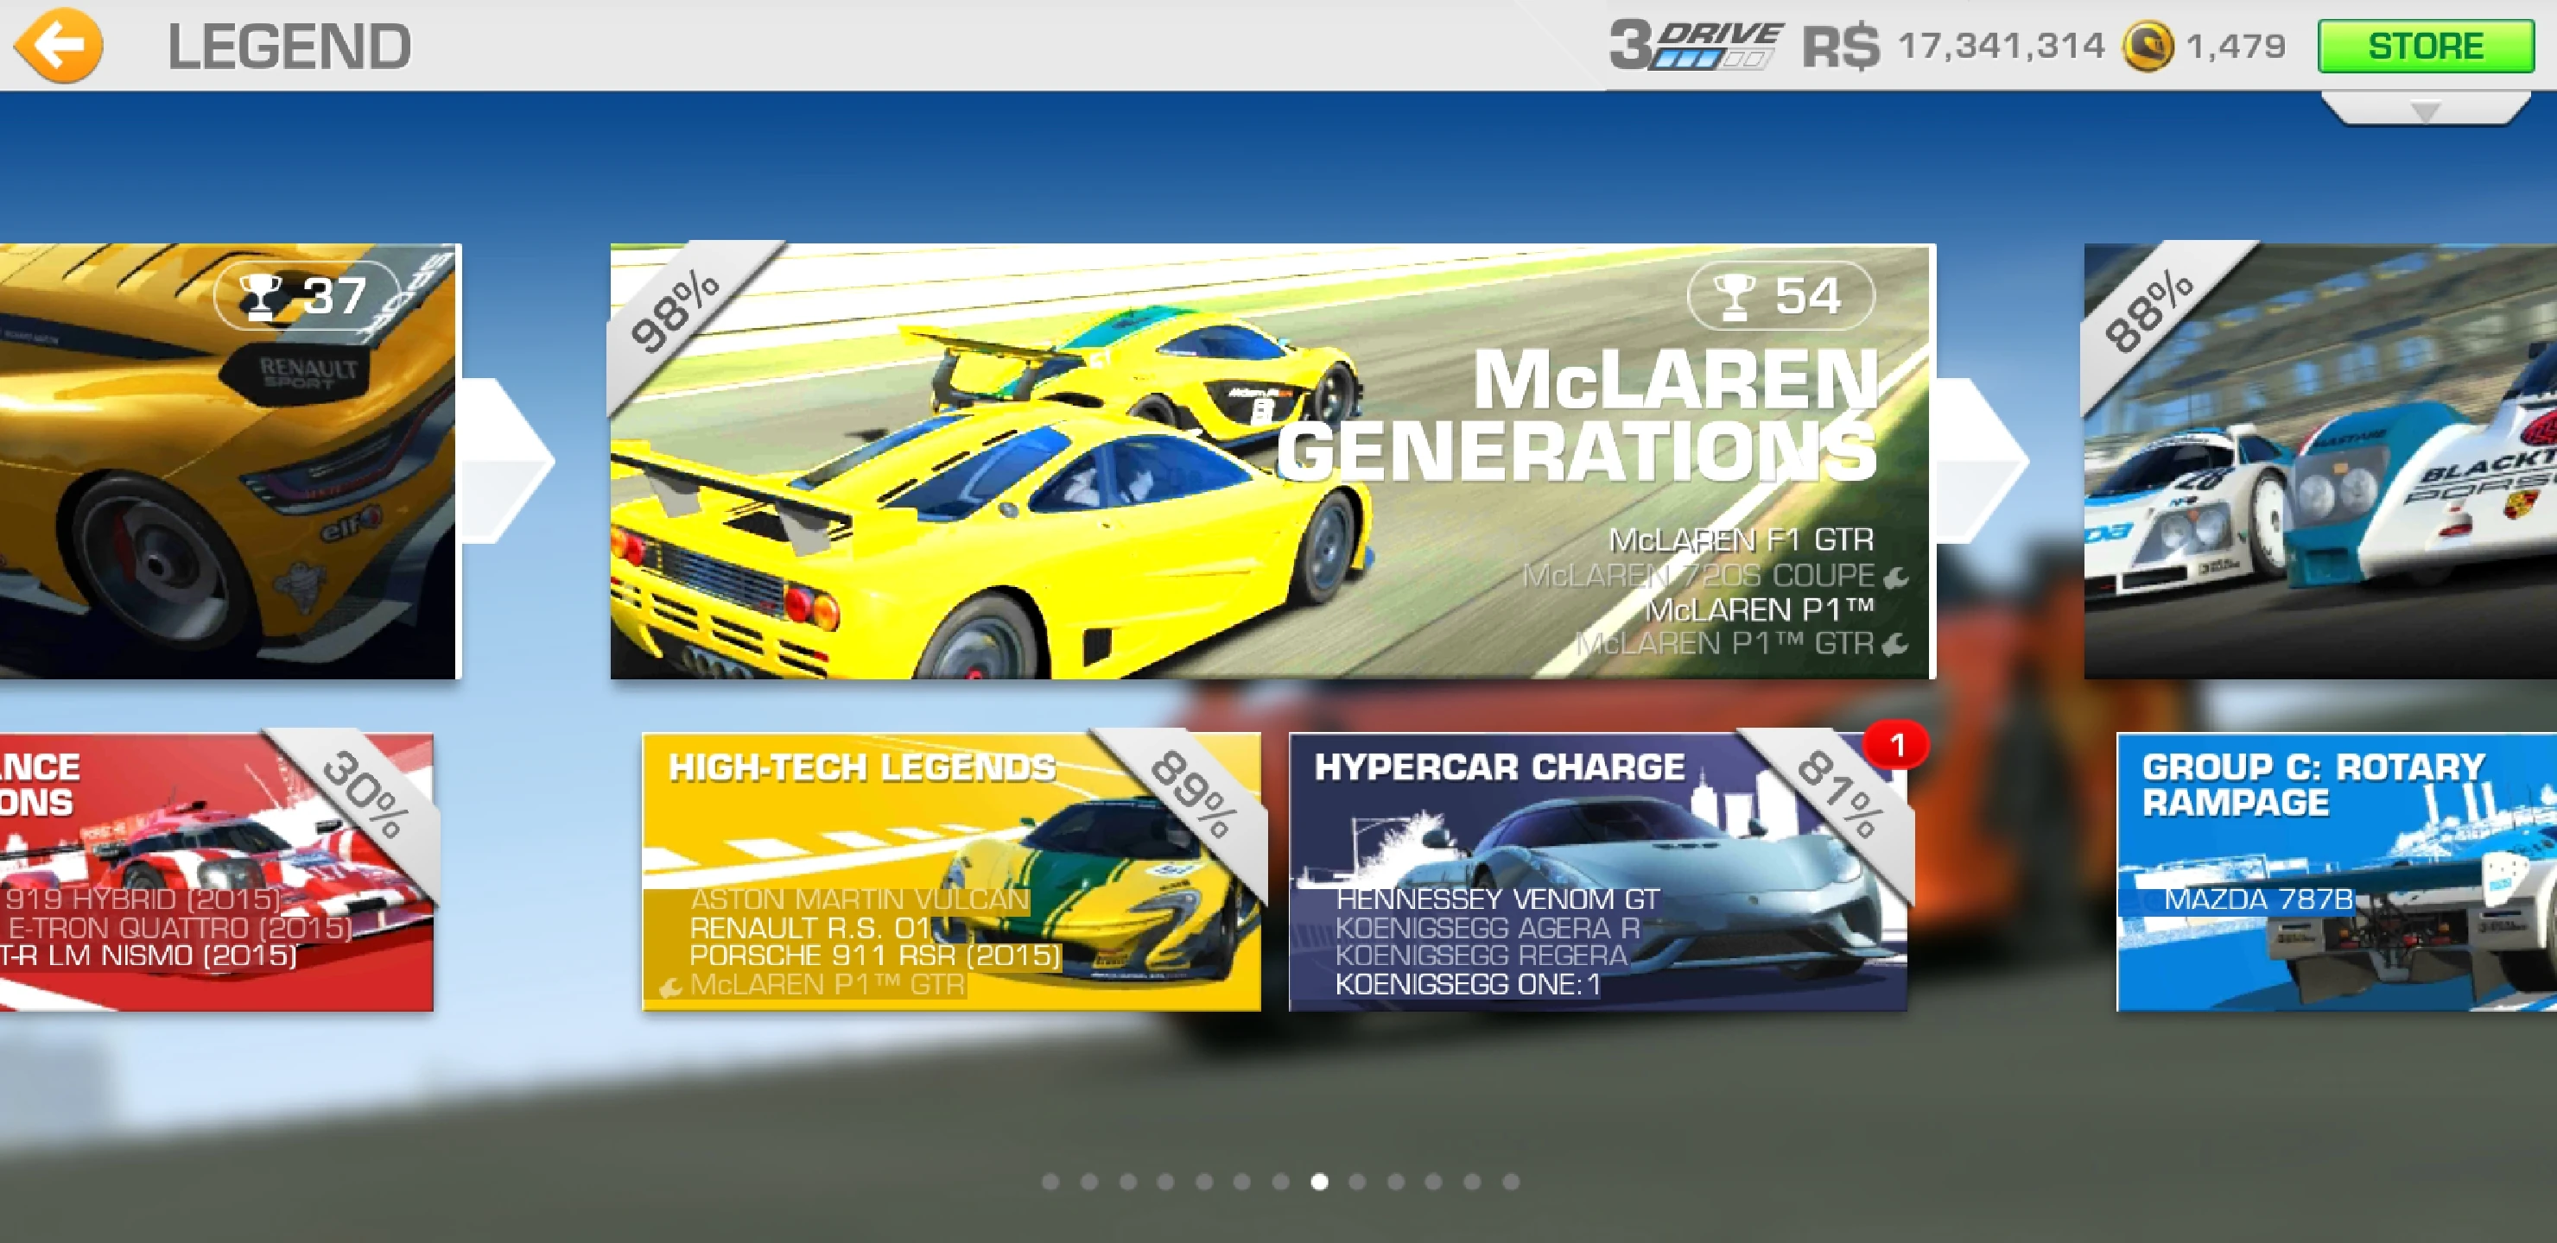Expand the pull-down tab below STORE
2557x1243 pixels.
pos(2425,108)
